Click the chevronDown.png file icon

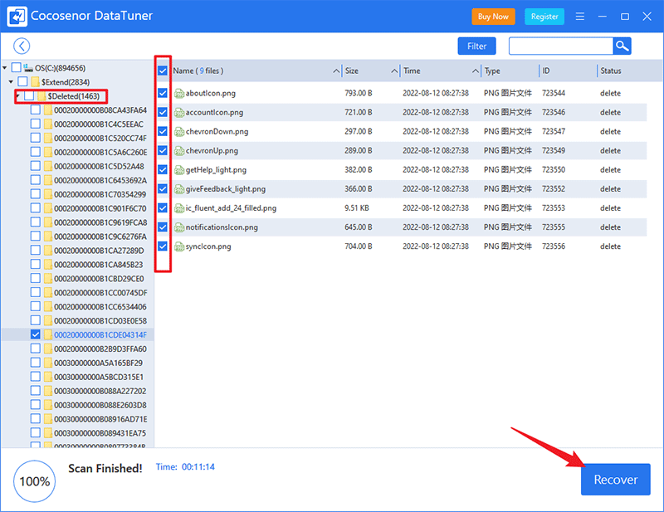[179, 132]
